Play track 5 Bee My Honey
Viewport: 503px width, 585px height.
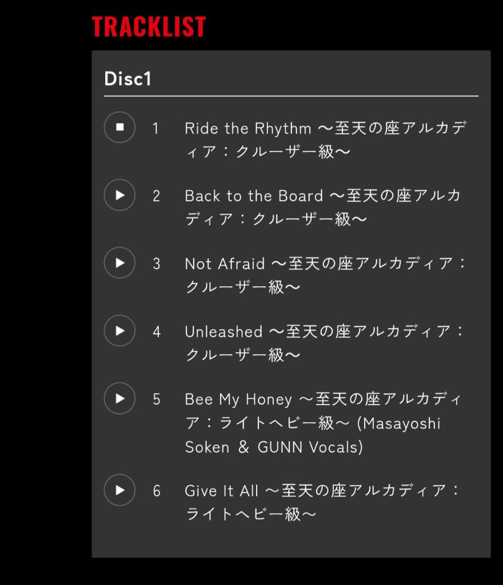[119, 398]
